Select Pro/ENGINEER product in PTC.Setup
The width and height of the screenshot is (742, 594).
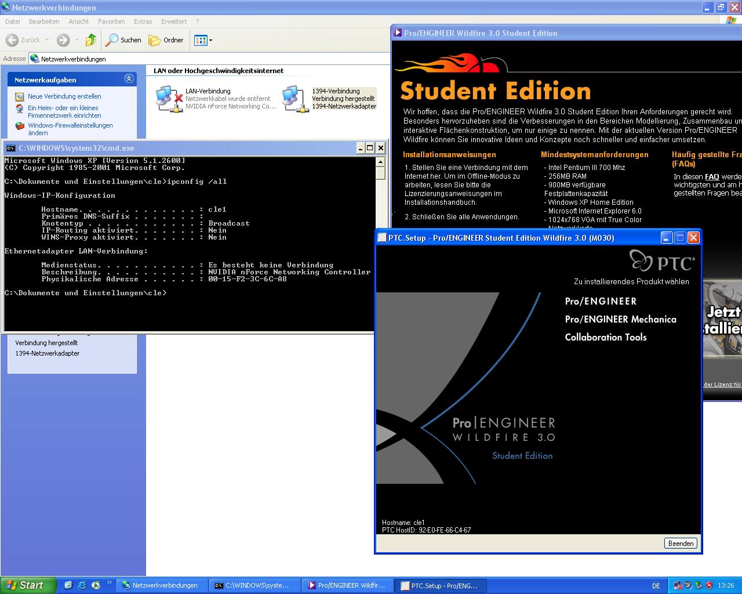pos(601,301)
